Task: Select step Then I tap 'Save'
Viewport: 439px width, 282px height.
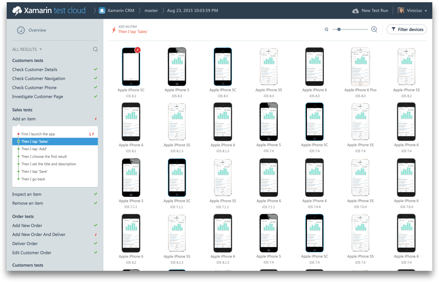Action: 34,172
